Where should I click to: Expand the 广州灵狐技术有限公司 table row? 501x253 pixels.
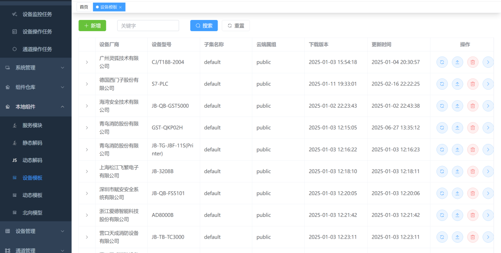click(x=87, y=62)
